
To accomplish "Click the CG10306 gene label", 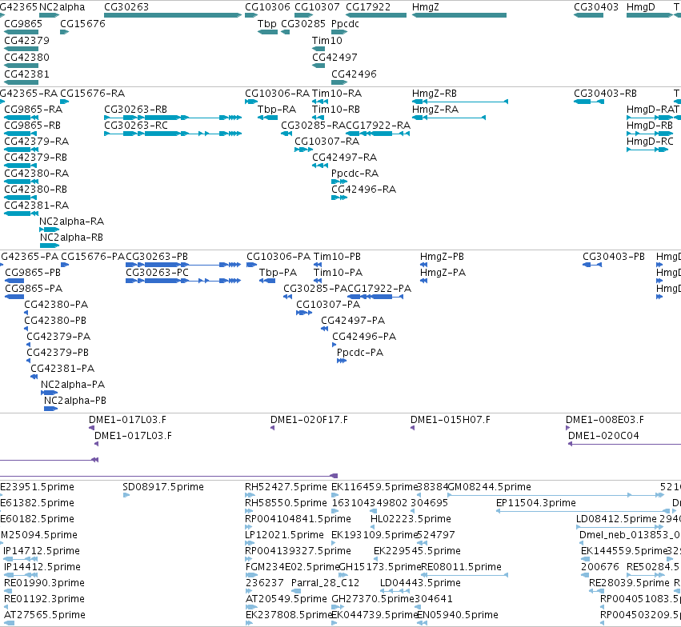I will (x=267, y=7).
